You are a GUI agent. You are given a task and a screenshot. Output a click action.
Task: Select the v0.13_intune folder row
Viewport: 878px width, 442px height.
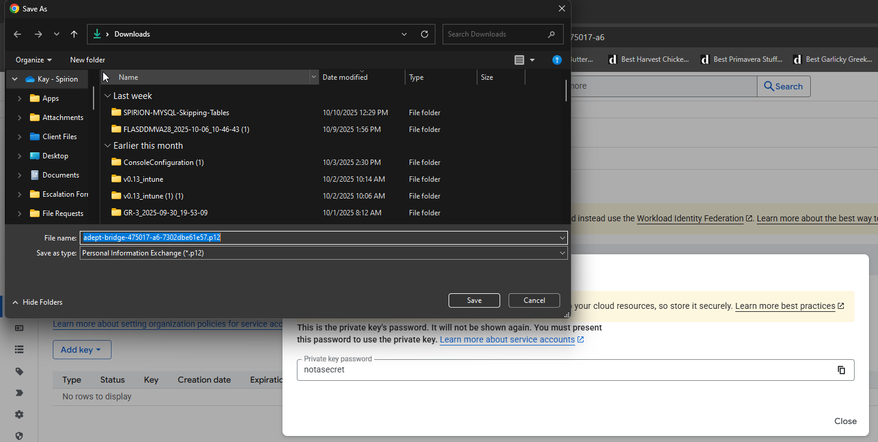pyautogui.click(x=143, y=179)
